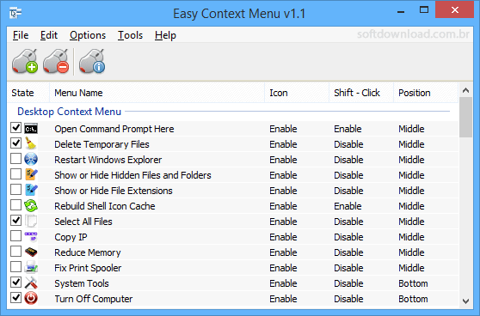
Task: Select the Delete Temporary Files row name
Action: tap(102, 144)
